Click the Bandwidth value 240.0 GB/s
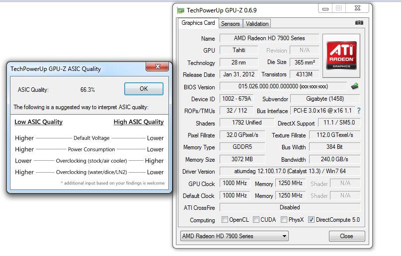 point(335,159)
